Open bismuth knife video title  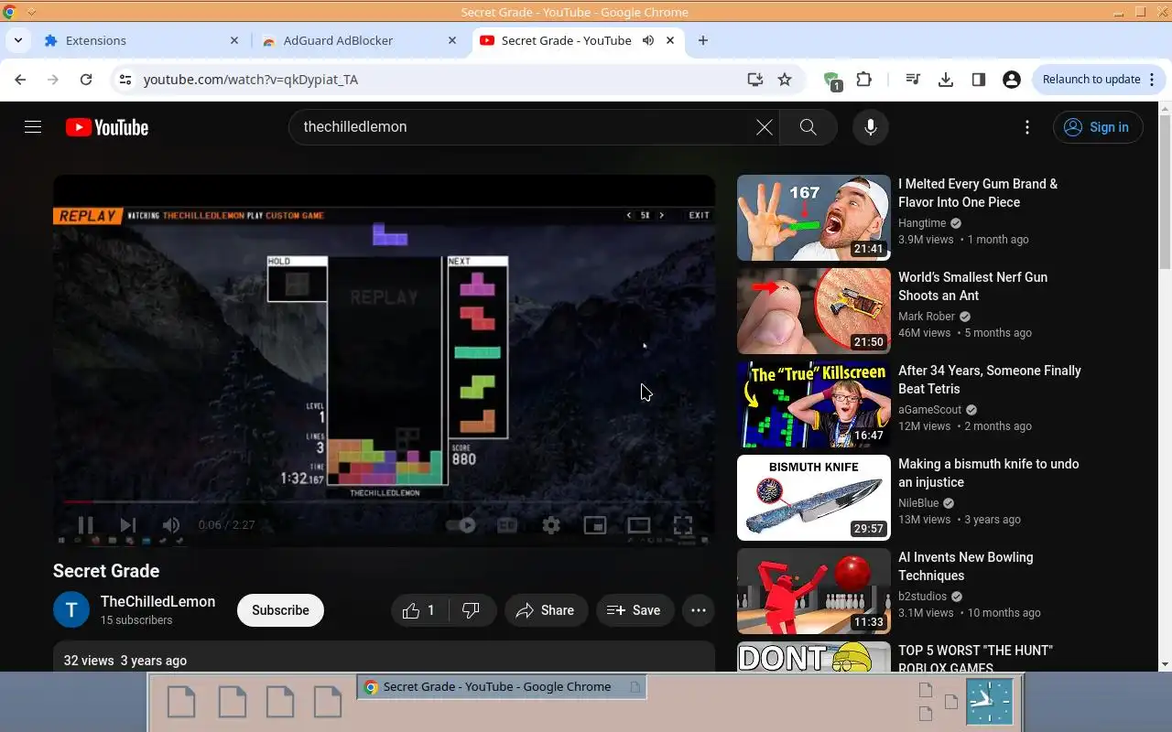point(989,473)
